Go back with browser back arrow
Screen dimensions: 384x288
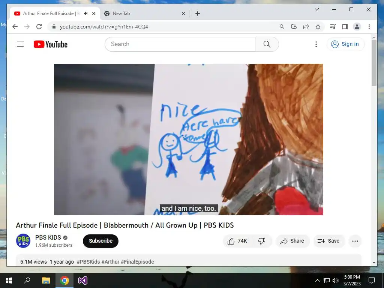15,27
